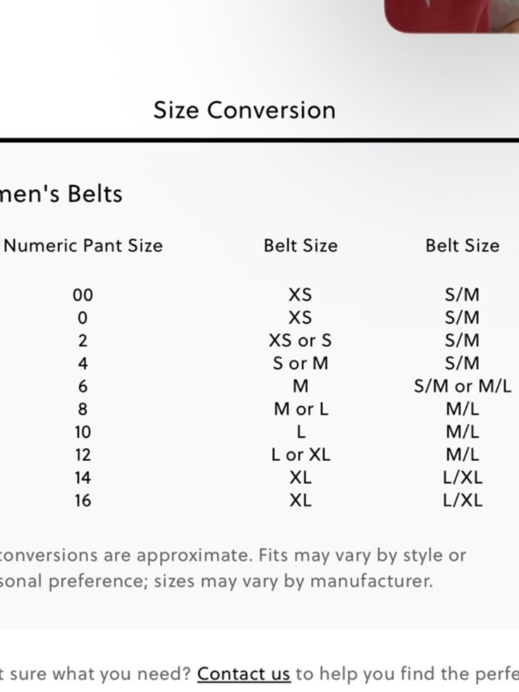Click the 'S or M' belt size cell
519x692 pixels.
[x=301, y=363]
